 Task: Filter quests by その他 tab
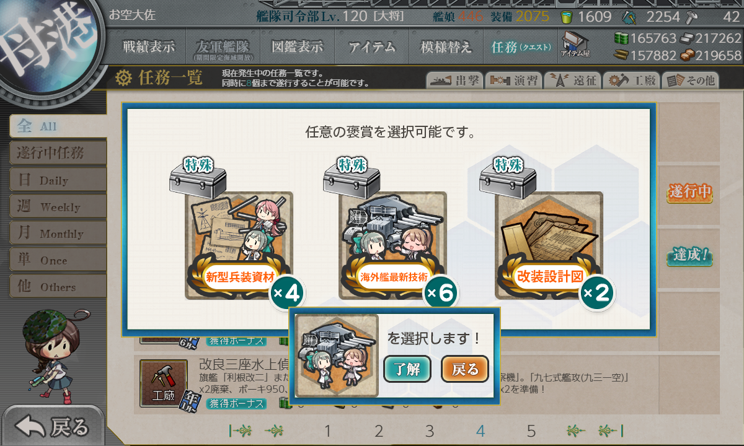[690, 81]
